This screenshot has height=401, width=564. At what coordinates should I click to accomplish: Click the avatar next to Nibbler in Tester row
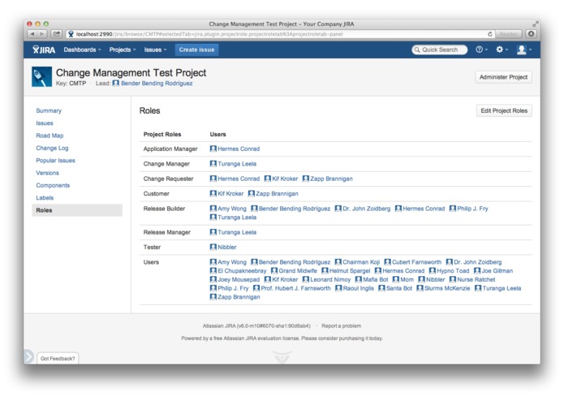213,247
